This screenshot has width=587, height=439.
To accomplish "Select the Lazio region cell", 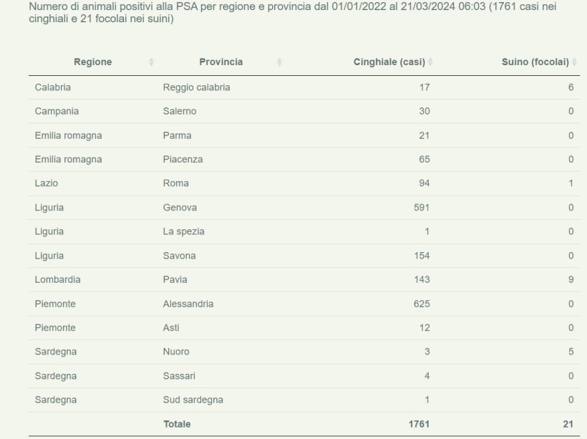I will click(x=47, y=183).
